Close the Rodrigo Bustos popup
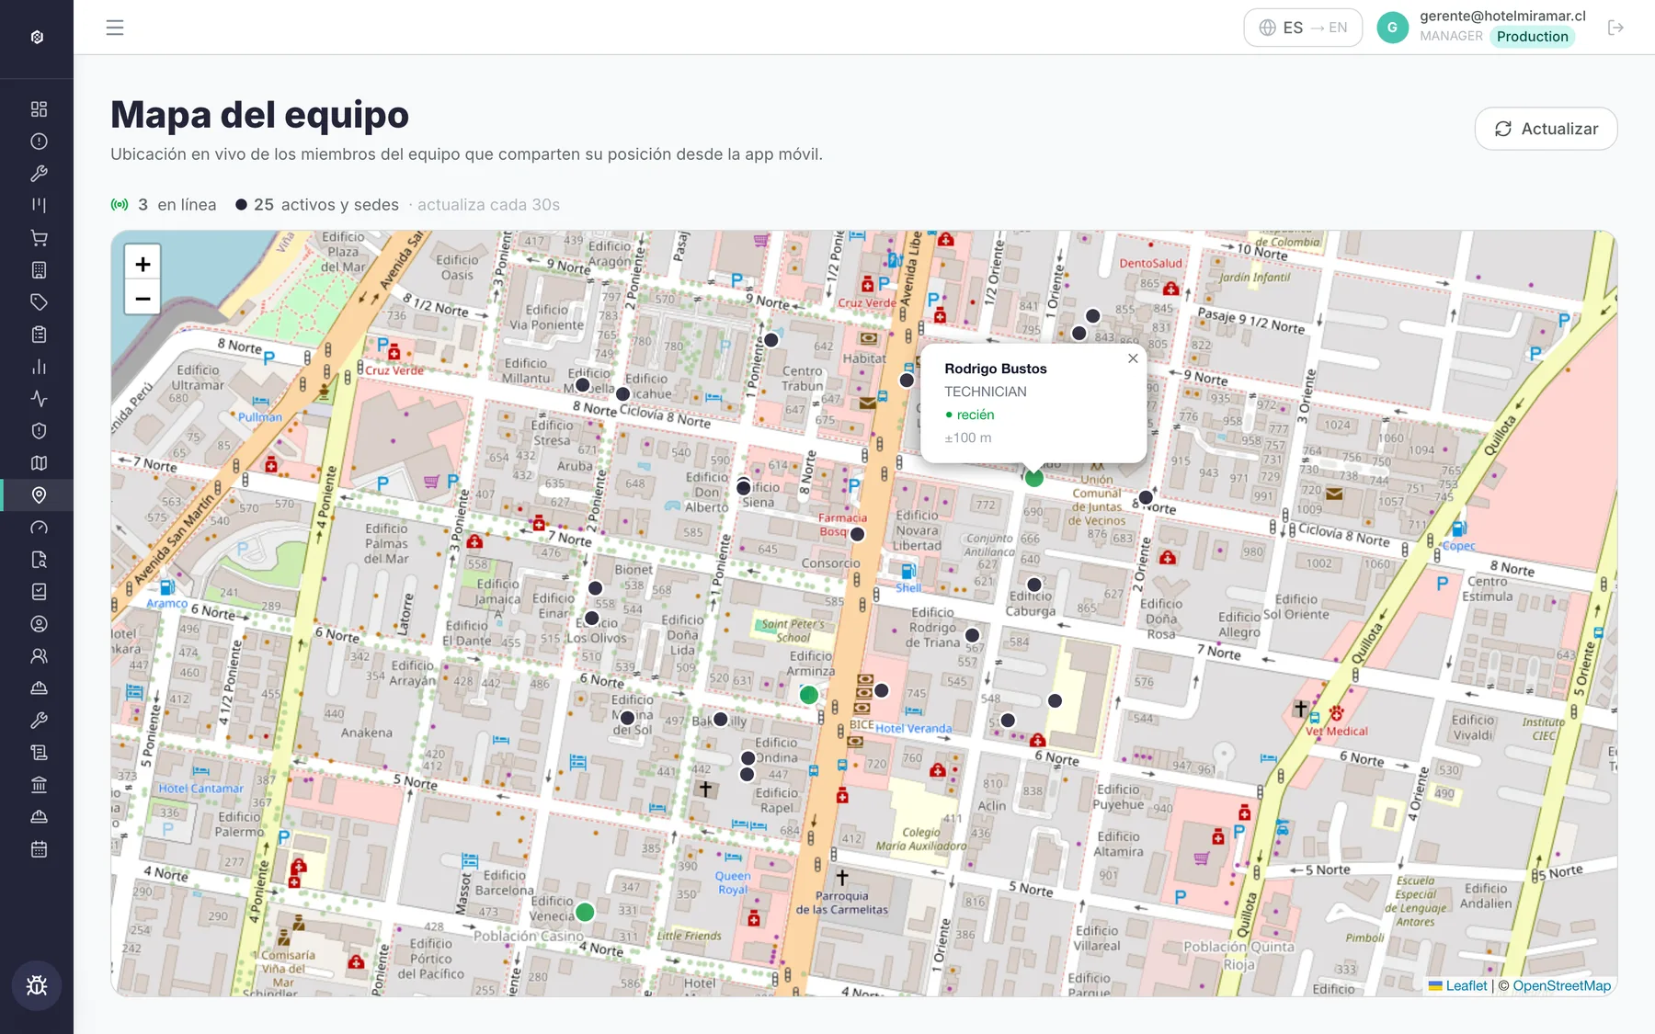The width and height of the screenshot is (1655, 1034). coord(1133,358)
